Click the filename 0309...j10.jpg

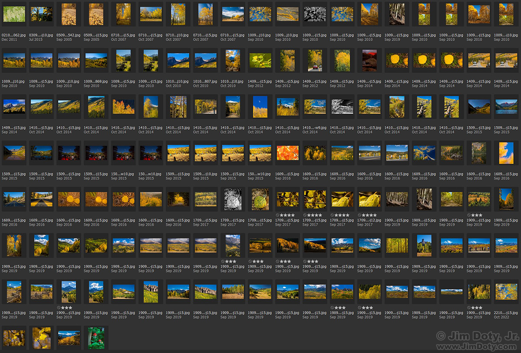click(42, 35)
